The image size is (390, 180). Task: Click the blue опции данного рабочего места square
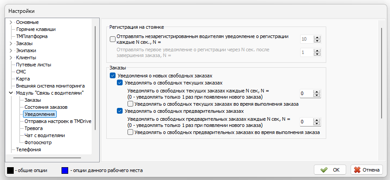point(65,170)
